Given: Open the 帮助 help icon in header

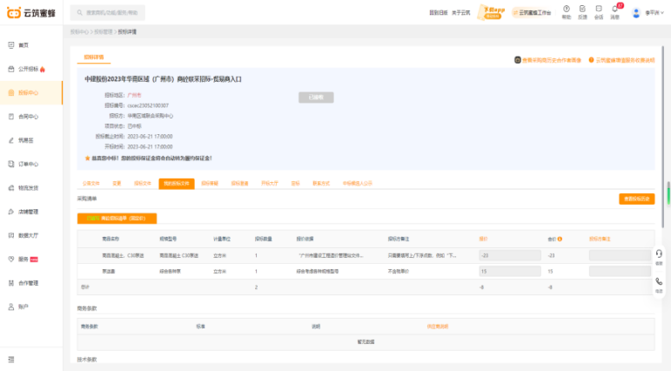Looking at the screenshot, I should [567, 10].
